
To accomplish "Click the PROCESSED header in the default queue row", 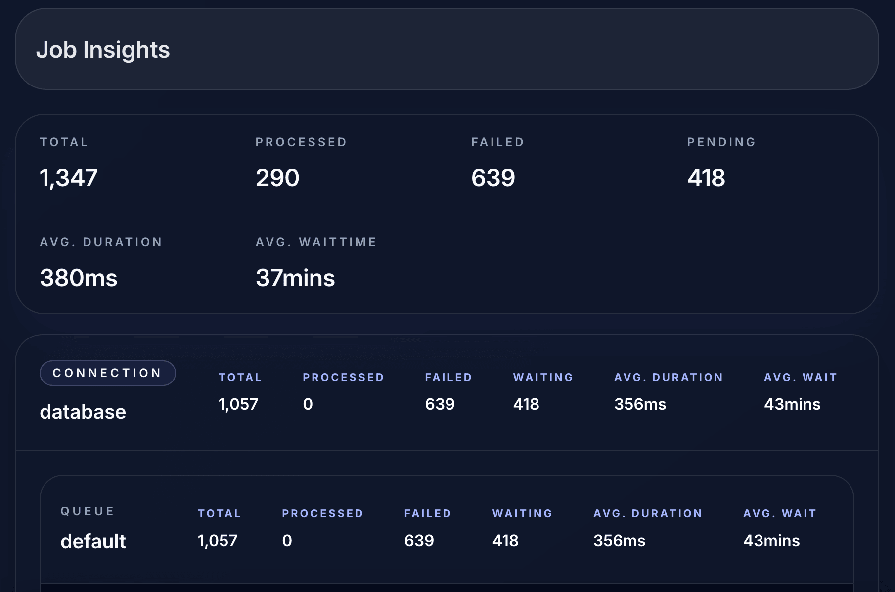I will [x=322, y=514].
